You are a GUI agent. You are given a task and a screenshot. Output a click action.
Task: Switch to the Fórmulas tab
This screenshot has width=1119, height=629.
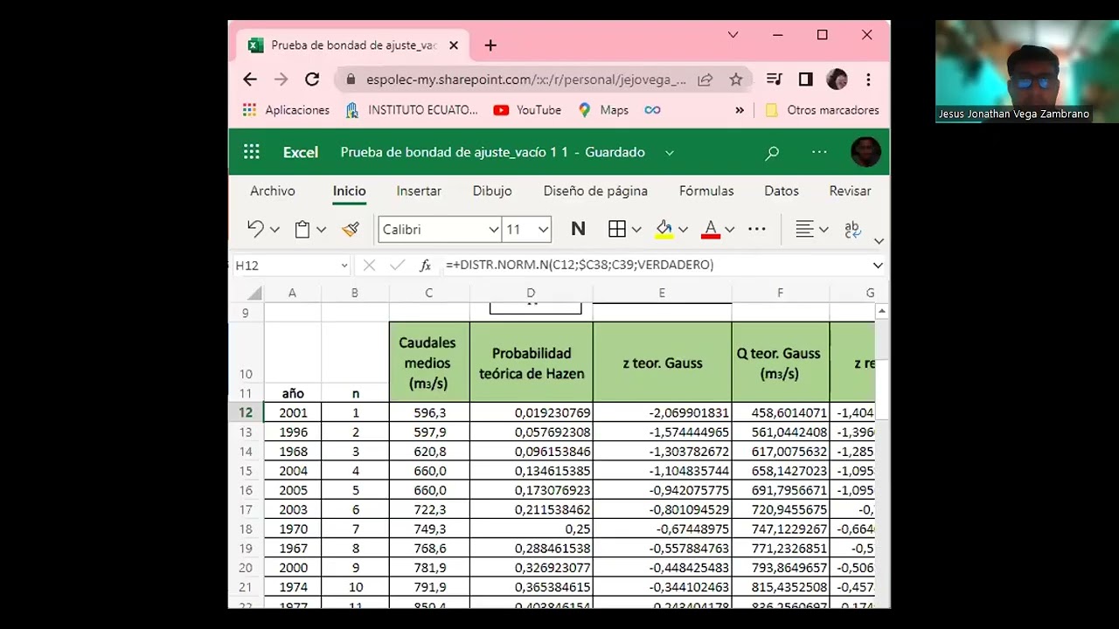tap(706, 190)
